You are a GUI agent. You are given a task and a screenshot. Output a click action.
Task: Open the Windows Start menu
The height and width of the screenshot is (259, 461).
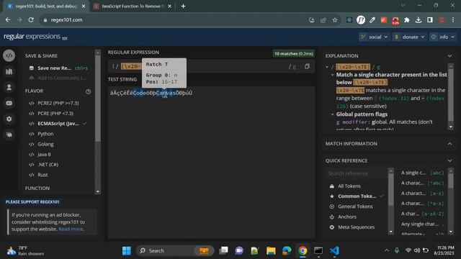(127, 251)
